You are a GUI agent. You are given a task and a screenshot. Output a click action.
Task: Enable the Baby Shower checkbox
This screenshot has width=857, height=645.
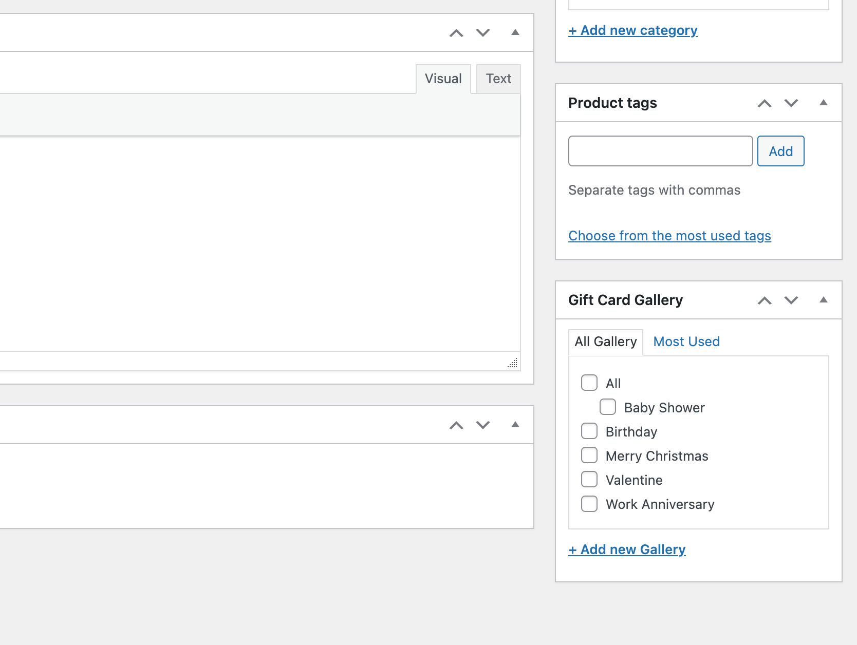pyautogui.click(x=607, y=407)
